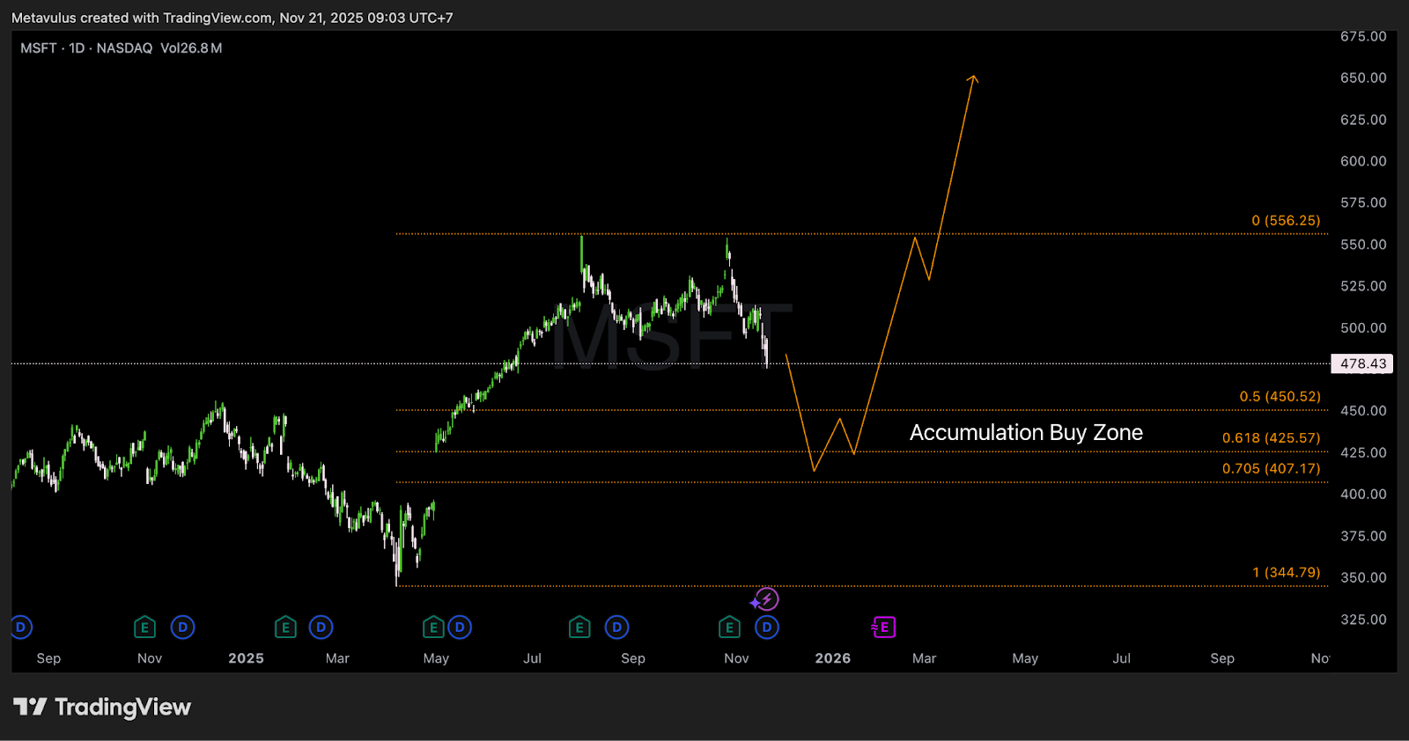Click the earnings E marker above Nov 2024
Screen dimensions: 1409x741
tap(144, 627)
